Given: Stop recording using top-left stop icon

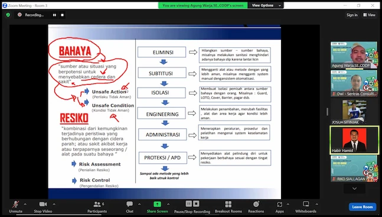Looking at the screenshot, I should click(x=62, y=15).
